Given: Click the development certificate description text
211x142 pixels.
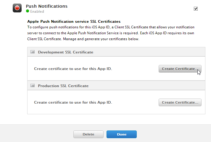Looking at the screenshot, I should coord(73,69).
